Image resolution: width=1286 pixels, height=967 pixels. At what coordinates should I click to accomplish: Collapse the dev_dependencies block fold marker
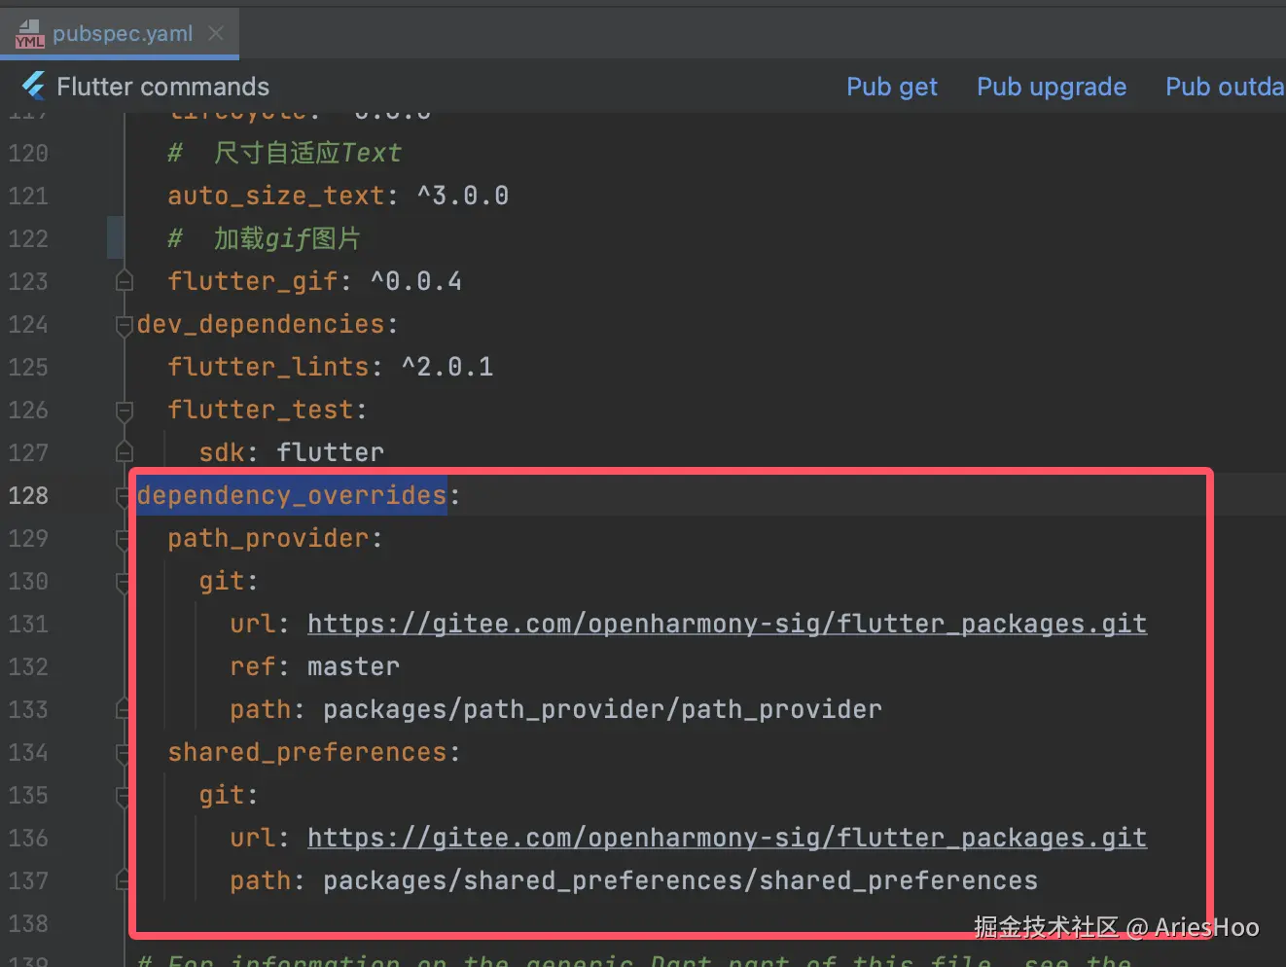coord(124,325)
